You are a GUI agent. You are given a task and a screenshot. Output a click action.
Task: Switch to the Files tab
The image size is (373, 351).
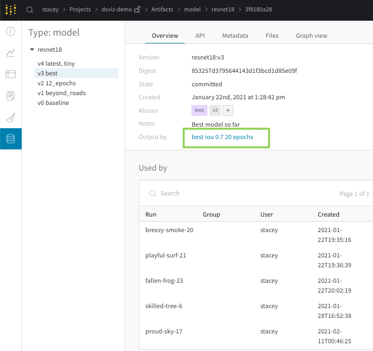tap(272, 36)
